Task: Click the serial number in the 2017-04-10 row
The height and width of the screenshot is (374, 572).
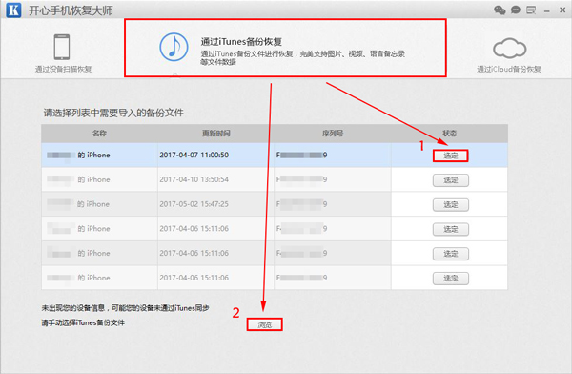Action: tap(301, 179)
